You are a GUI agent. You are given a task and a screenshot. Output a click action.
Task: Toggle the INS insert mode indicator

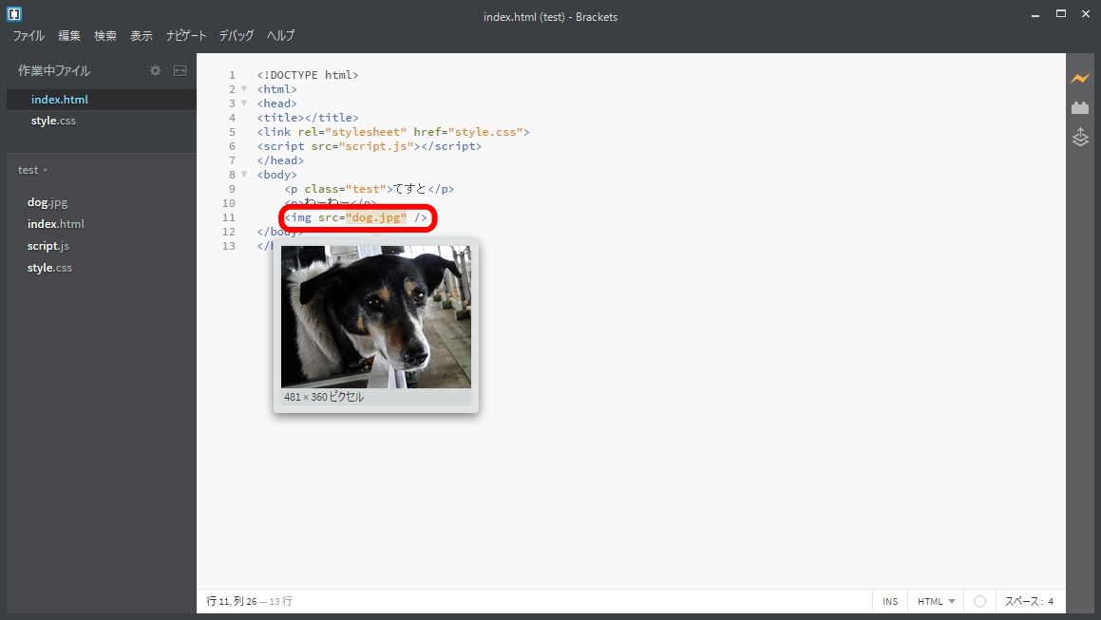(x=889, y=601)
